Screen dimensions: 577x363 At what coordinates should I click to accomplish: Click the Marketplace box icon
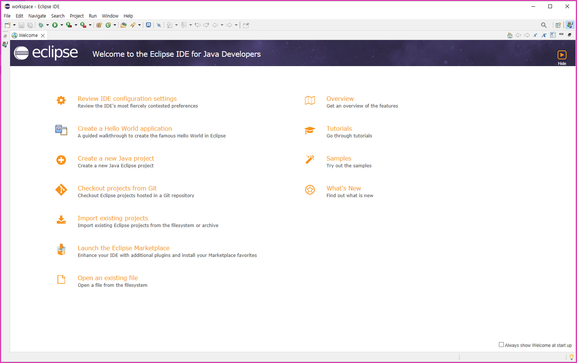[61, 249]
